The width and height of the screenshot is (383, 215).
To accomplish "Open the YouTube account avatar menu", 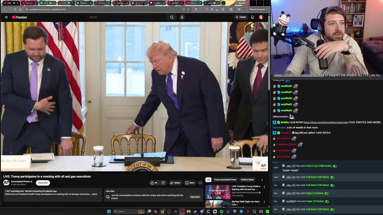I will [x=261, y=17].
